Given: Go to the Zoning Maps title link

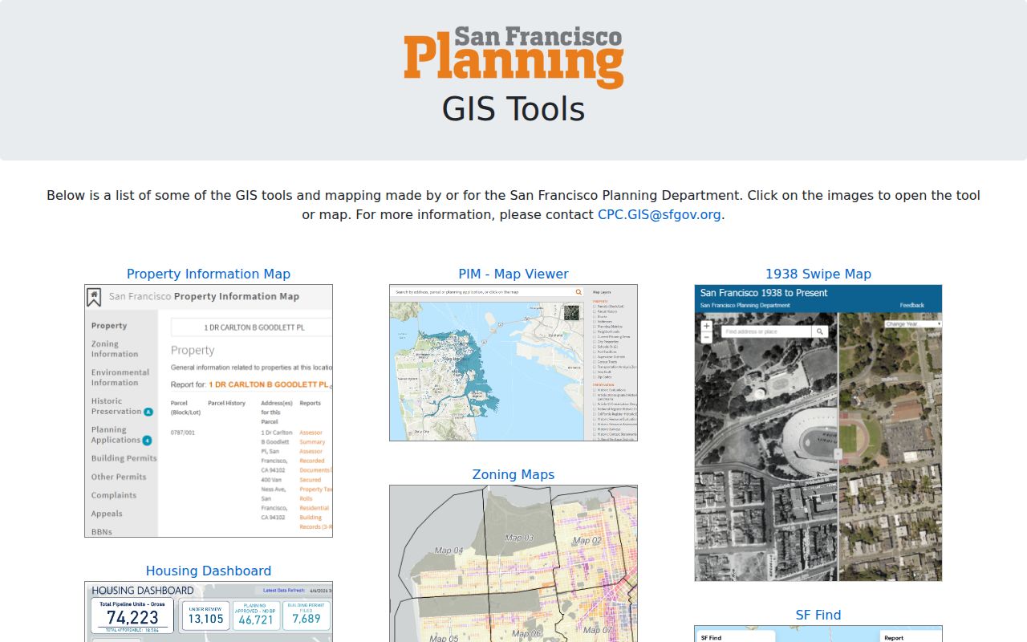Looking at the screenshot, I should pos(513,475).
